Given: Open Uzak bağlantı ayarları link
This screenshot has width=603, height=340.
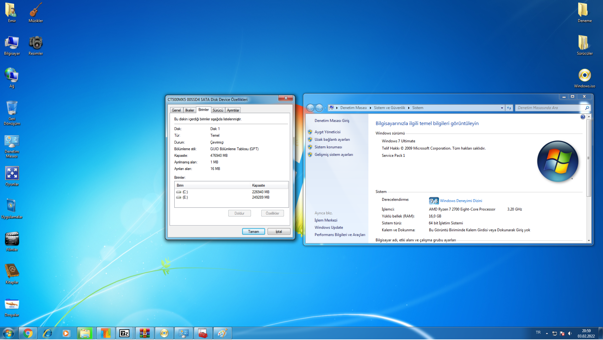Looking at the screenshot, I should [332, 140].
